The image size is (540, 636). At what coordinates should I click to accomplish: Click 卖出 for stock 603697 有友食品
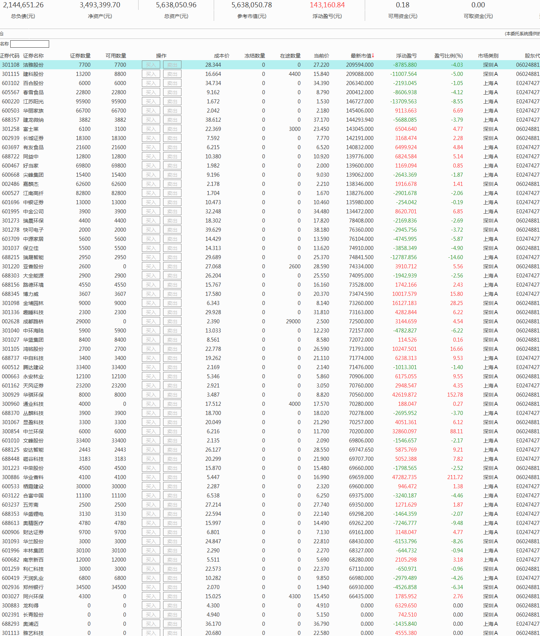[172, 147]
